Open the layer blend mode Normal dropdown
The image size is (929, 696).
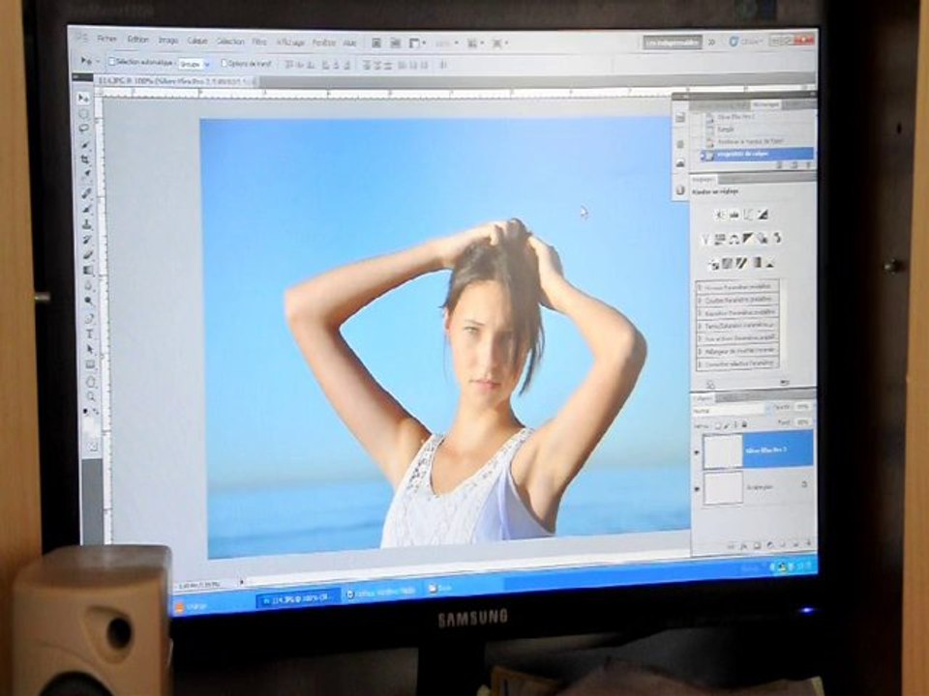728,410
